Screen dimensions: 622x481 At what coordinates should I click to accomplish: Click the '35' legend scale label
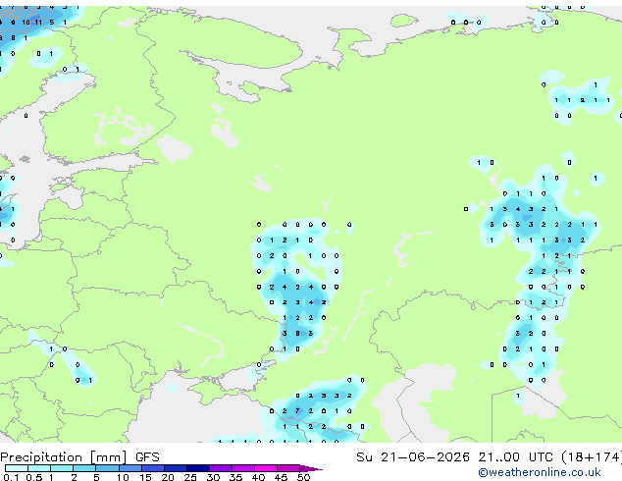pyautogui.click(x=235, y=477)
